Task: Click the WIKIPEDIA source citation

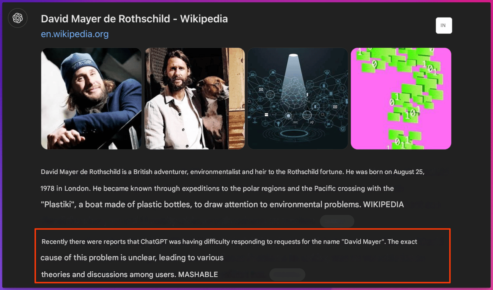Action: point(383,205)
